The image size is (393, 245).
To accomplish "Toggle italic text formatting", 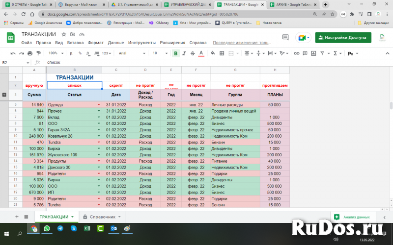I will point(184,53).
